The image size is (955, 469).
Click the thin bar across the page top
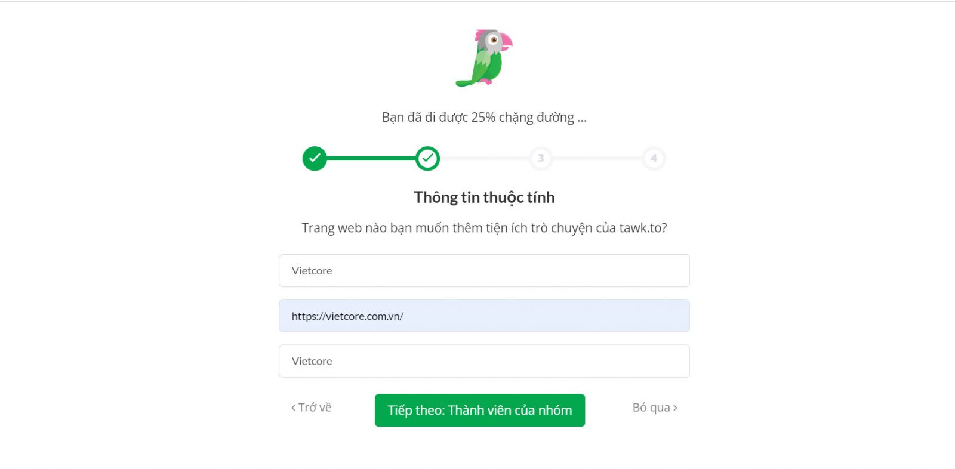coord(478,1)
